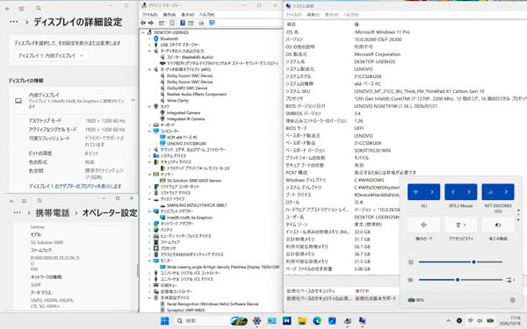Click the blue Help icon in Device Manager toolbar
The image size is (527, 329).
[183, 23]
